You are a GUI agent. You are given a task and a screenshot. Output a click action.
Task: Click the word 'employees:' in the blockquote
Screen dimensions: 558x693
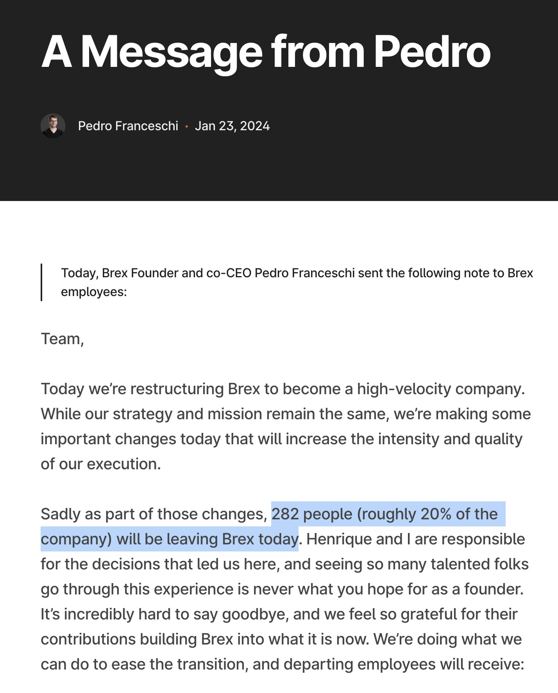(x=94, y=292)
